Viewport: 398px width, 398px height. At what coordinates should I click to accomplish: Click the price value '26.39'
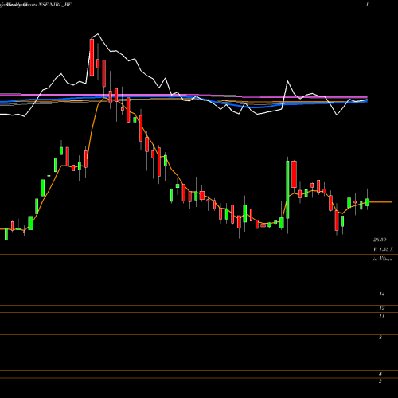point(380,240)
